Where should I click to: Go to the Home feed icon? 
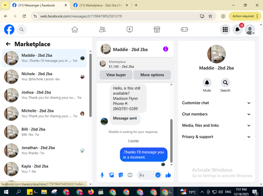click(x=75, y=29)
